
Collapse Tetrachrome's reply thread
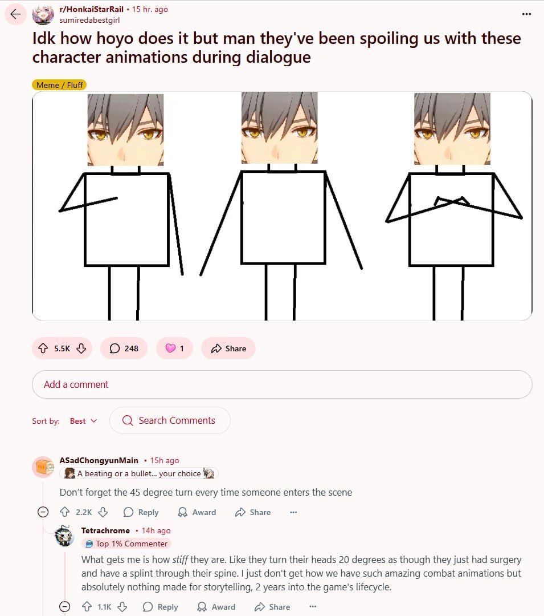click(x=65, y=606)
